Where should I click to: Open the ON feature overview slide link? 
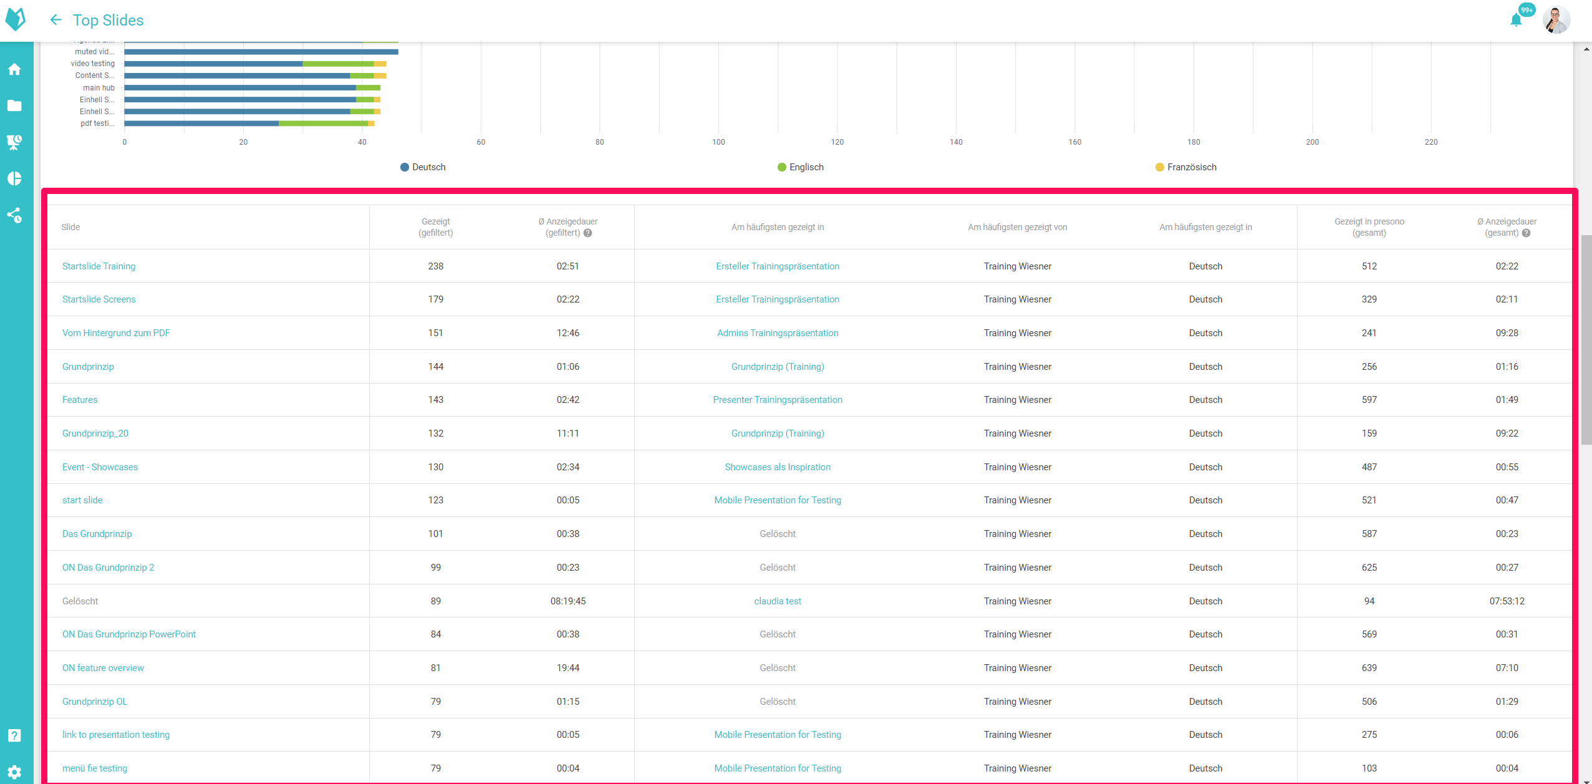pyautogui.click(x=103, y=668)
